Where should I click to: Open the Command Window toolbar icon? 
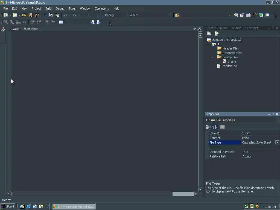coord(267,15)
